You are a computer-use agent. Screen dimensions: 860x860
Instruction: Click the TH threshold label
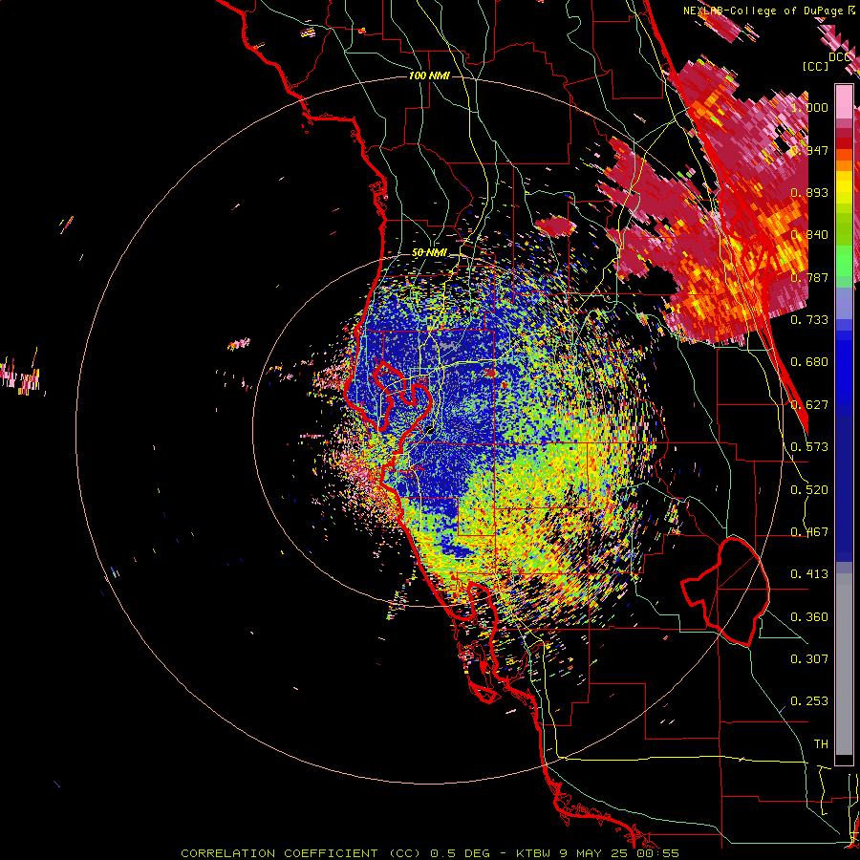pyautogui.click(x=821, y=744)
